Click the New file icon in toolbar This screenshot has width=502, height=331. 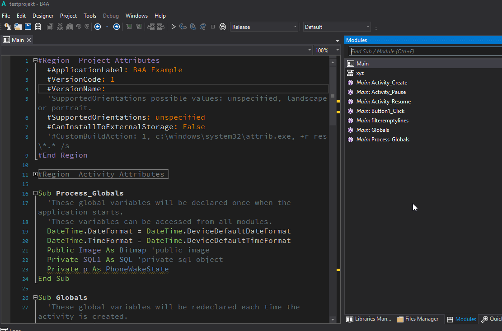click(8, 27)
